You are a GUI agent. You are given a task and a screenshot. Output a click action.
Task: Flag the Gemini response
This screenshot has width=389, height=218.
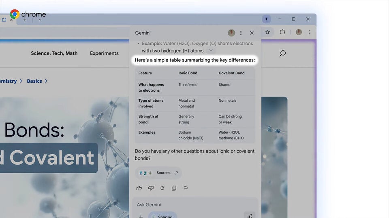pyautogui.click(x=185, y=188)
